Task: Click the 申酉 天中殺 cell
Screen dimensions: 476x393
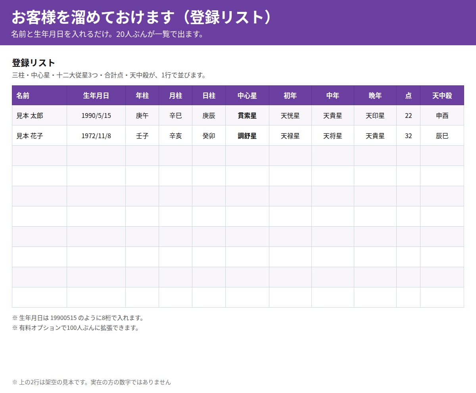Action: tap(442, 116)
